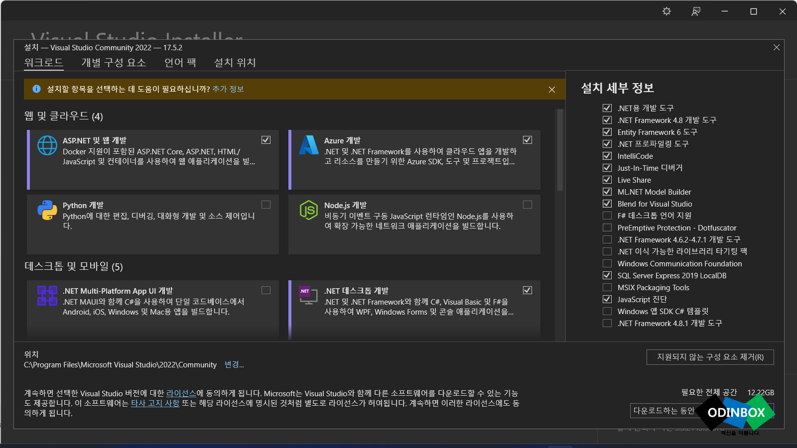This screenshot has width=797, height=448.
Task: Select the install path C:\Program Files text
Action: click(x=121, y=365)
